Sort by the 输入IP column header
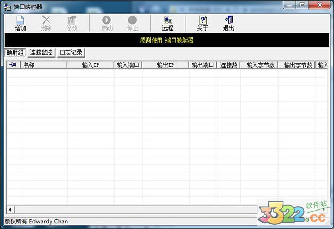 click(x=90, y=65)
